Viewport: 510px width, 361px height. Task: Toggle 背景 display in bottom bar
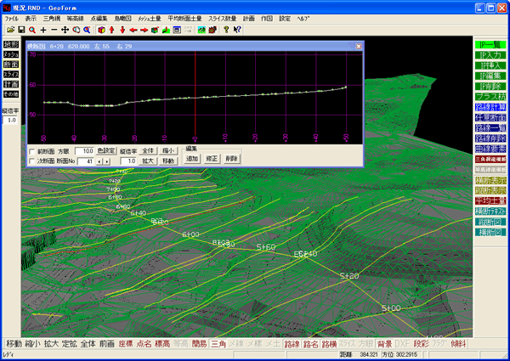point(384,343)
